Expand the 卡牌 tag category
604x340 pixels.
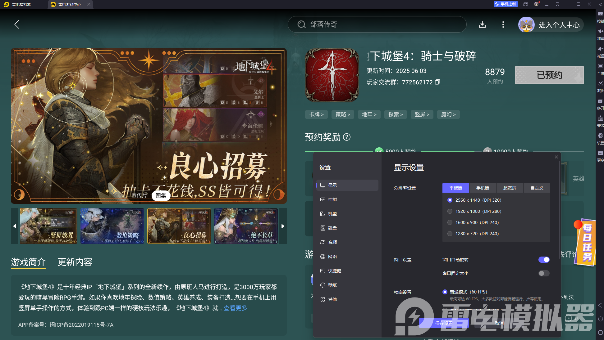pyautogui.click(x=316, y=114)
